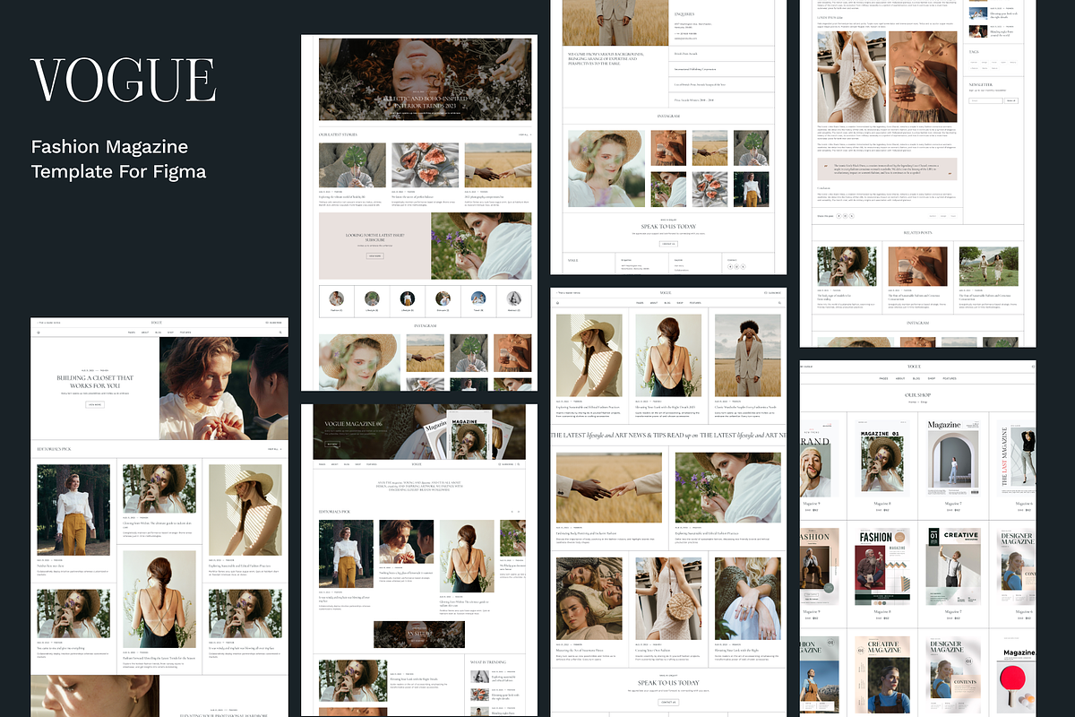Click first share icon beside Share this post
Viewport: 1075px width, 717px height.
coord(838,216)
